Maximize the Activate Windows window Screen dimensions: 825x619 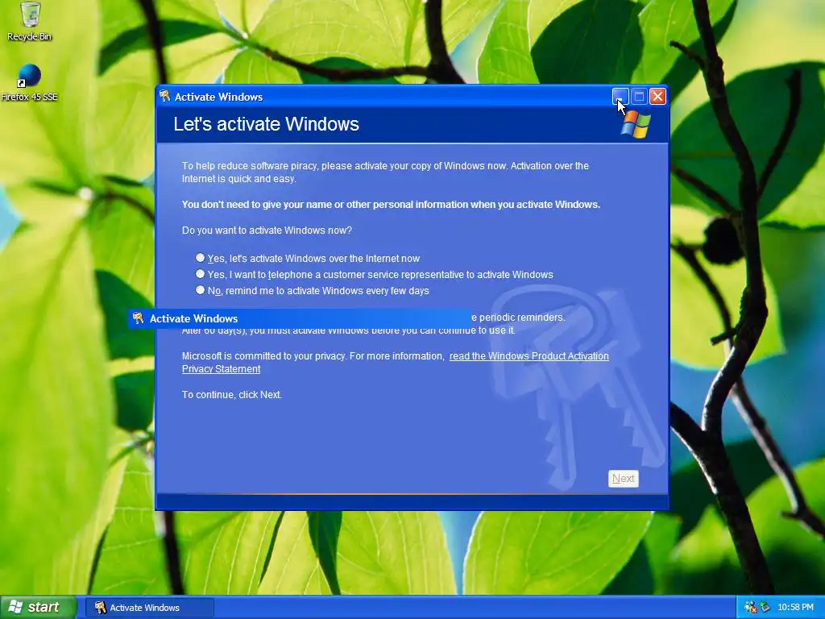[x=639, y=97]
